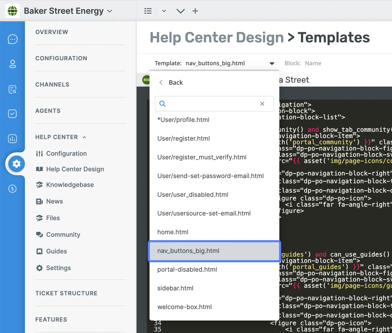Open the Template selector dropdown arrow

272,63
